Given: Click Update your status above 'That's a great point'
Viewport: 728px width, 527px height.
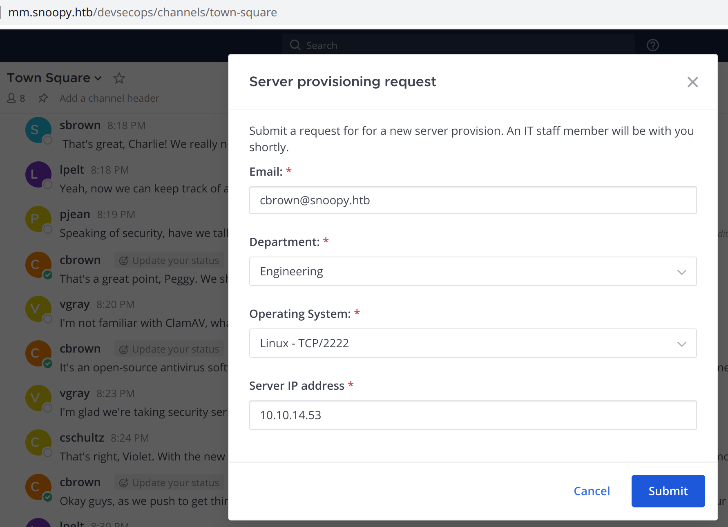Looking at the screenshot, I should pos(169,260).
